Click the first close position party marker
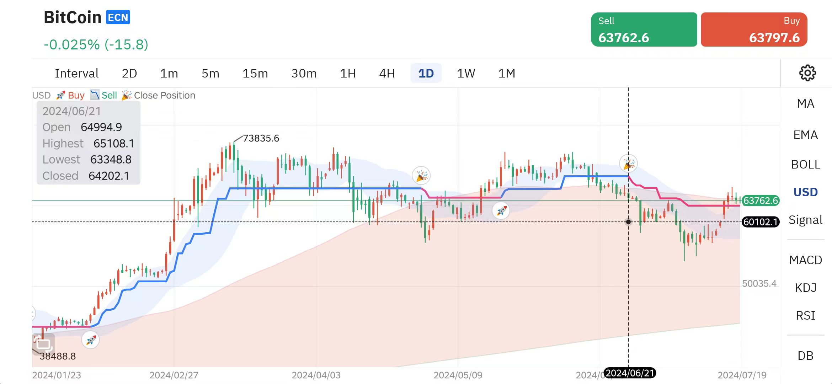832x384 pixels. pos(421,176)
